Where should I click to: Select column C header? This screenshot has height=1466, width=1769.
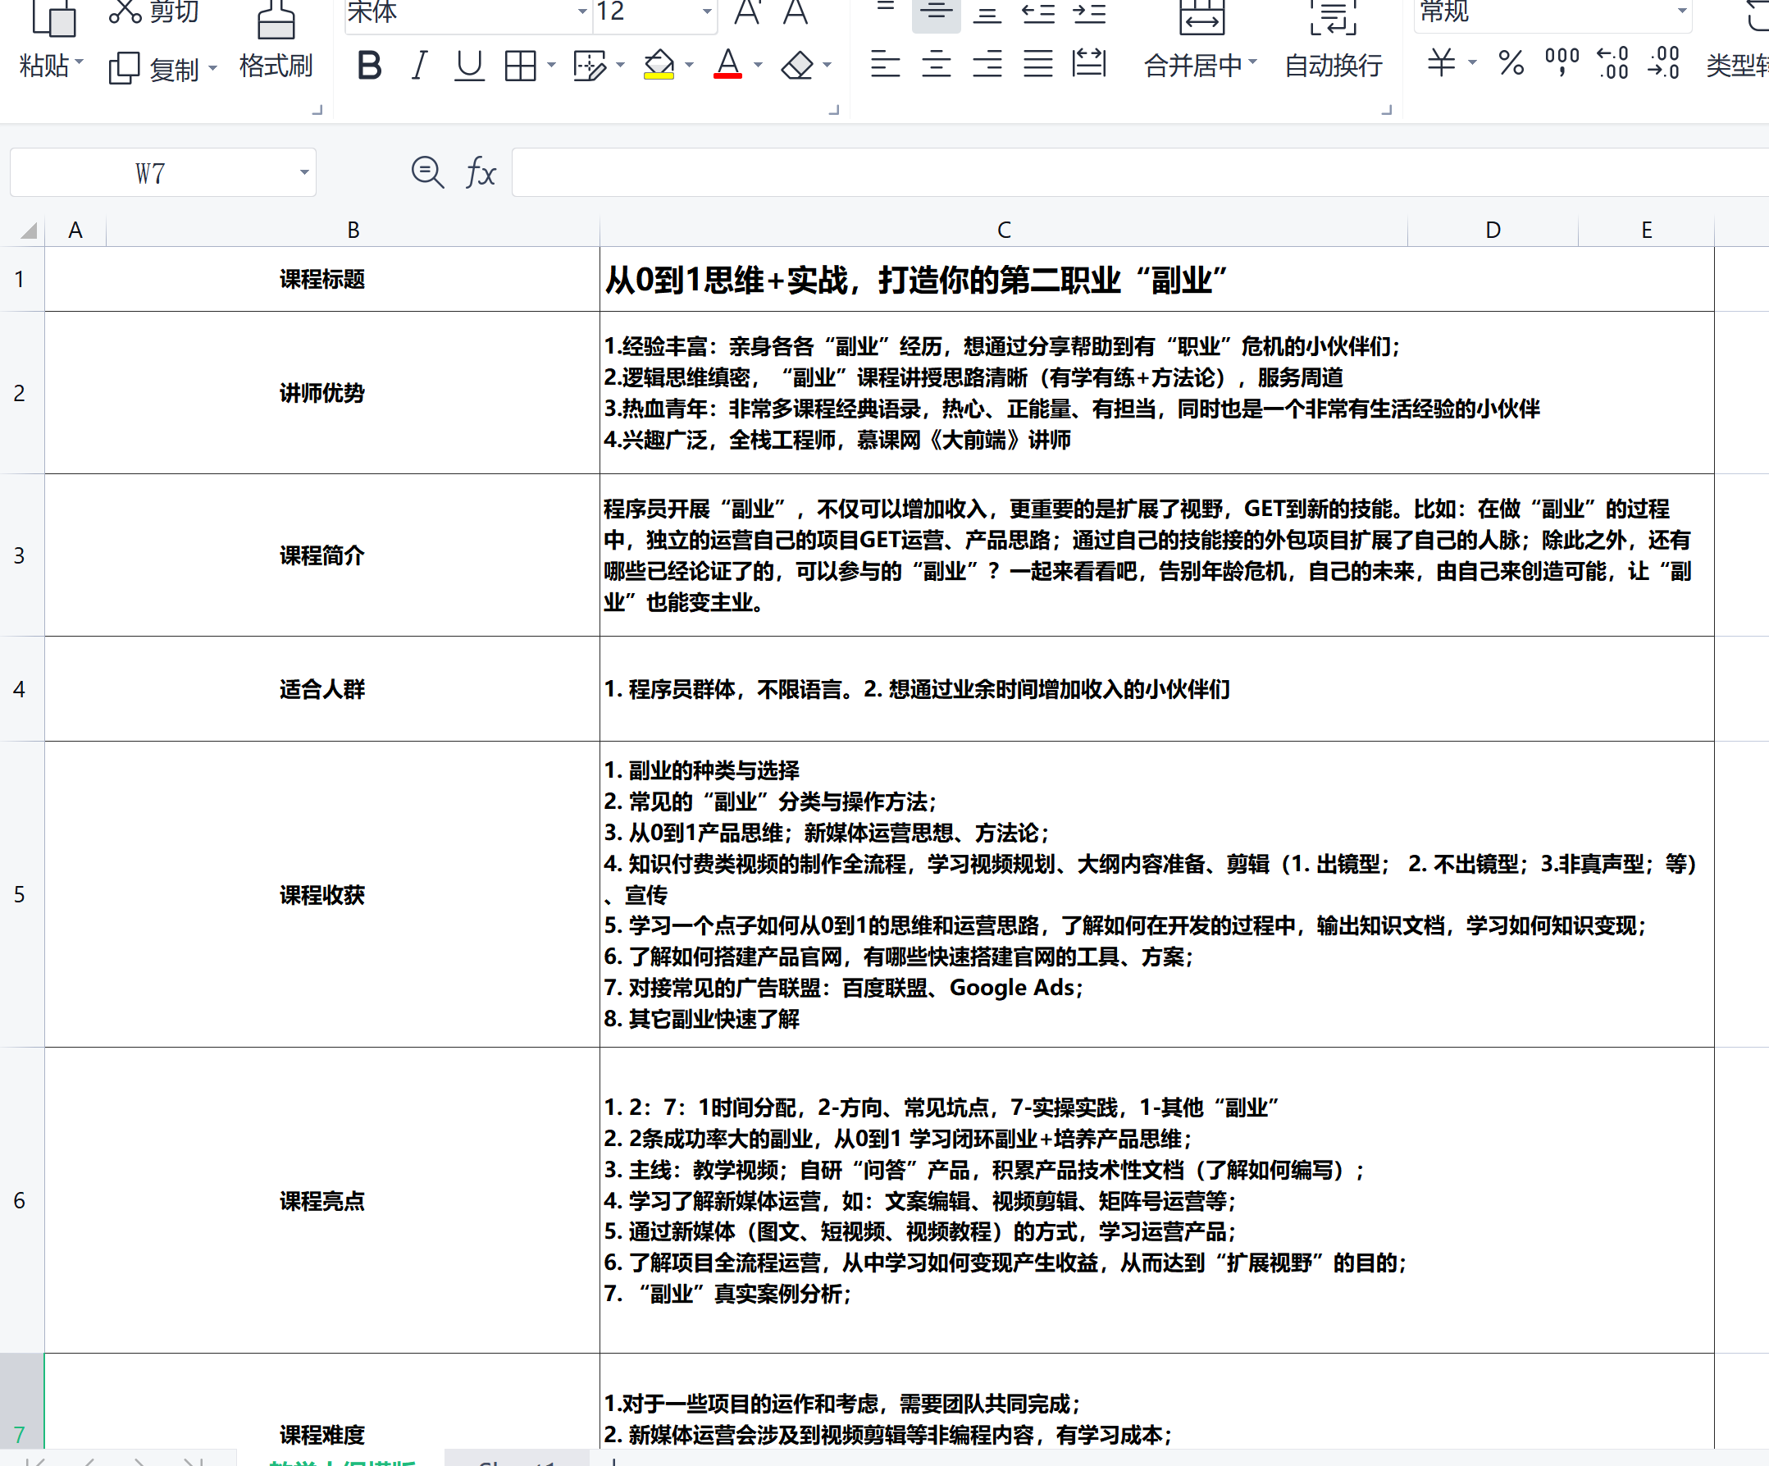click(1003, 230)
